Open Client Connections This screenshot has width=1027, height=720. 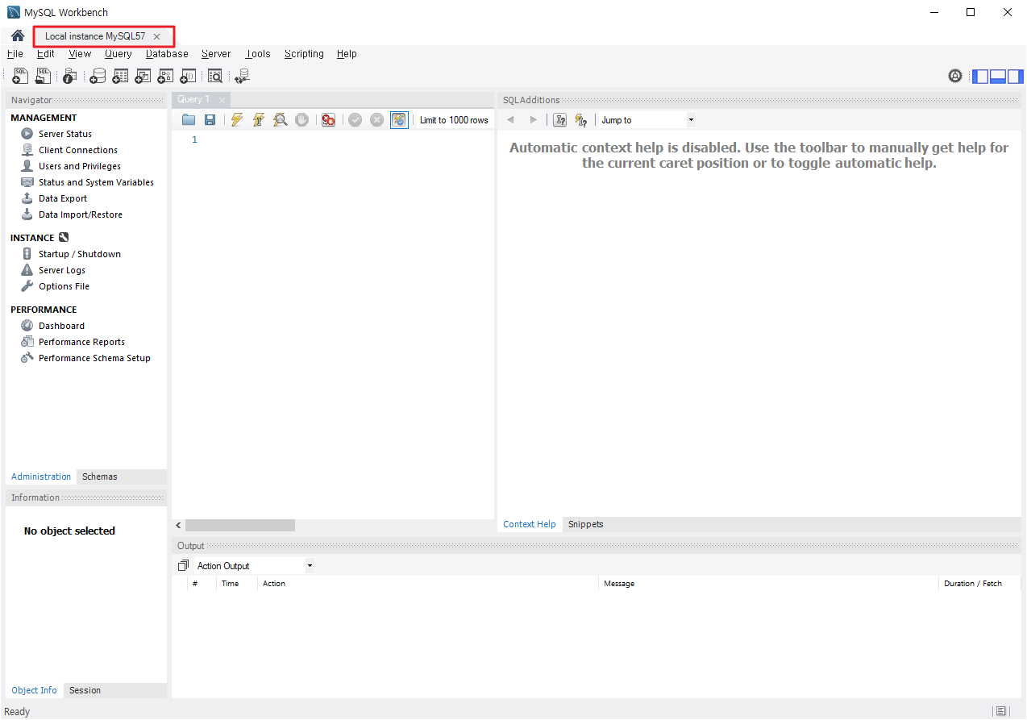pyautogui.click(x=78, y=150)
